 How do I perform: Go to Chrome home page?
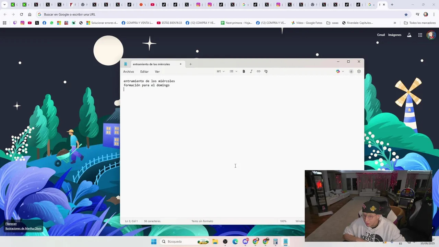point(29,14)
